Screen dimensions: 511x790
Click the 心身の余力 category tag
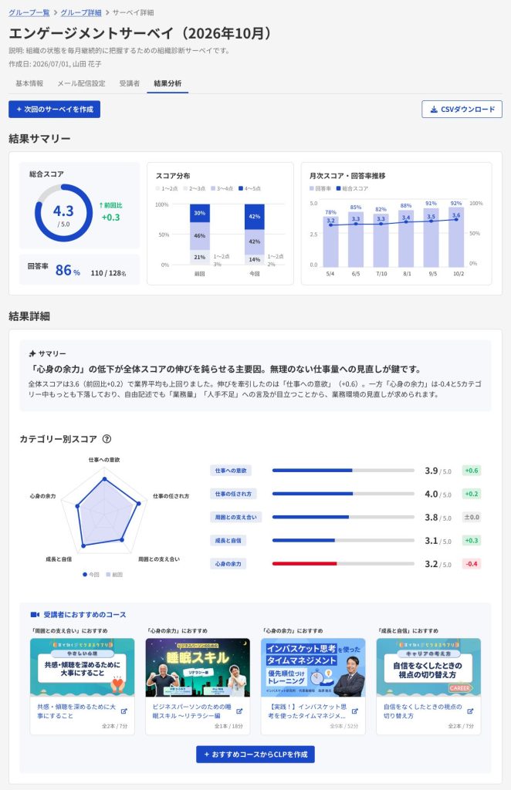(x=228, y=564)
